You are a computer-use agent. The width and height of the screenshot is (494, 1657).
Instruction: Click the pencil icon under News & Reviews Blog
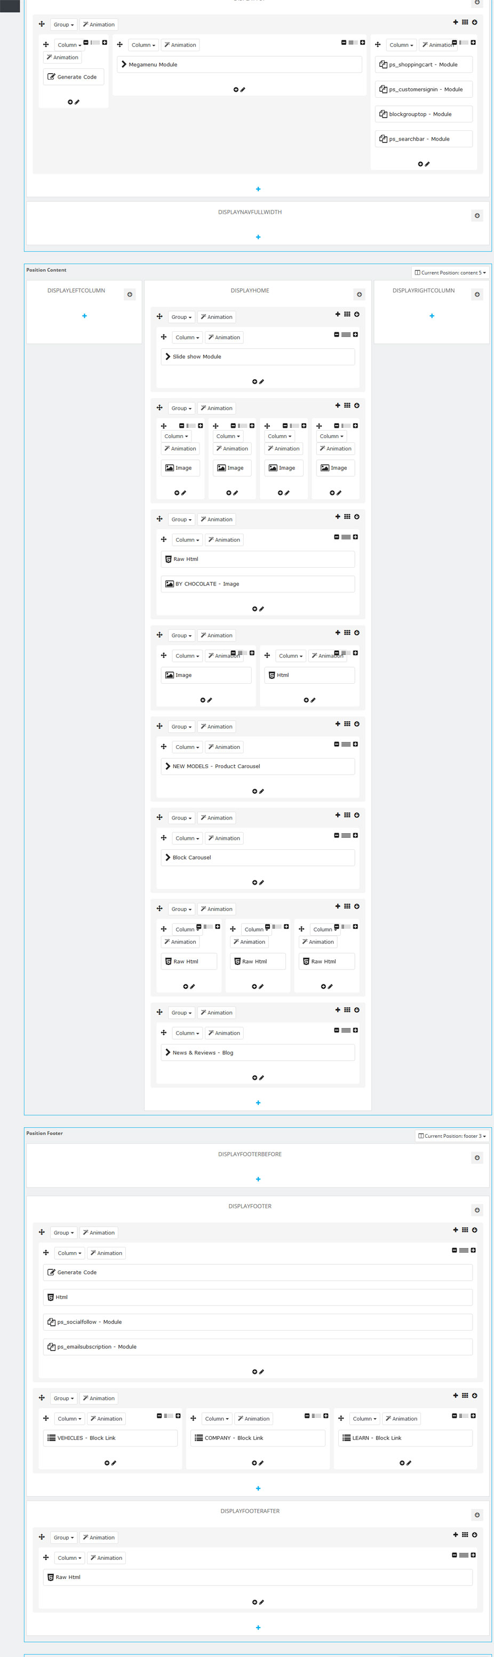[261, 1077]
